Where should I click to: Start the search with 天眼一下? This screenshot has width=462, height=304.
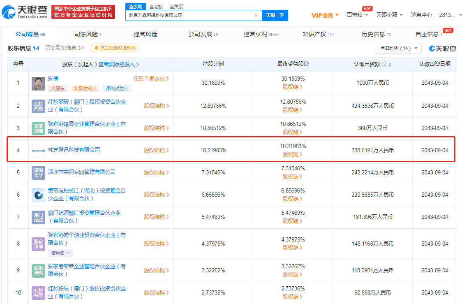[x=275, y=15]
